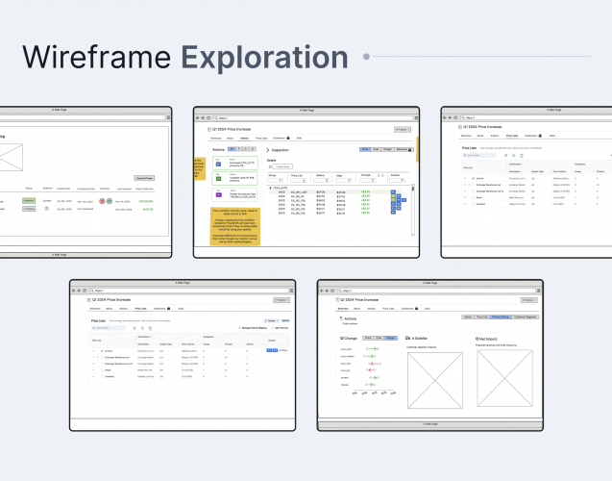Image resolution: width=612 pixels, height=481 pixels.
Task: Click reload icon in Summary wireframe browser
Action: [x=332, y=291]
